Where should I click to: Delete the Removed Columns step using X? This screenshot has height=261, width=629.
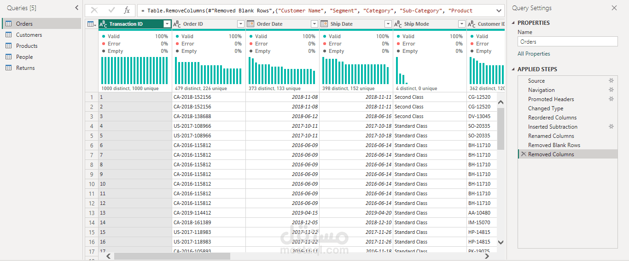[523, 154]
